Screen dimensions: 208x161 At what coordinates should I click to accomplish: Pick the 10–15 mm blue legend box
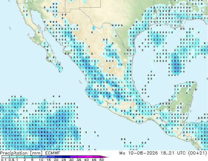(x=44, y=157)
